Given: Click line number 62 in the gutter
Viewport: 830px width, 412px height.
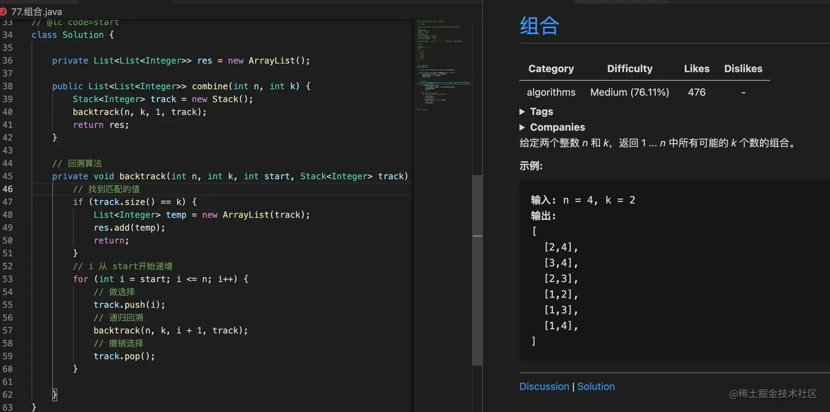Looking at the screenshot, I should pyautogui.click(x=7, y=395).
